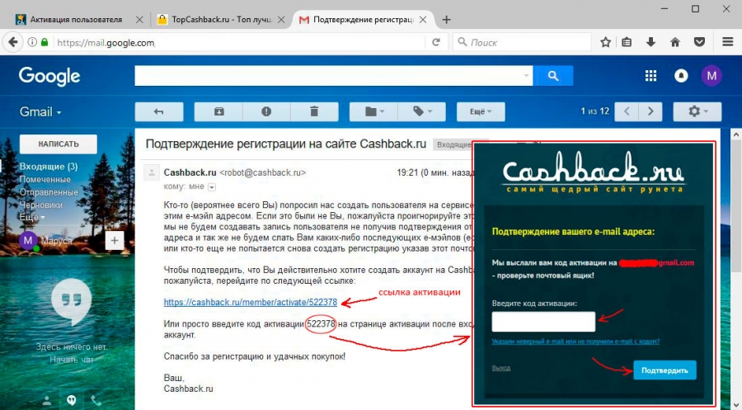Open the Pocket icon in browser toolbar
This screenshot has width=742, height=410.
tap(699, 43)
